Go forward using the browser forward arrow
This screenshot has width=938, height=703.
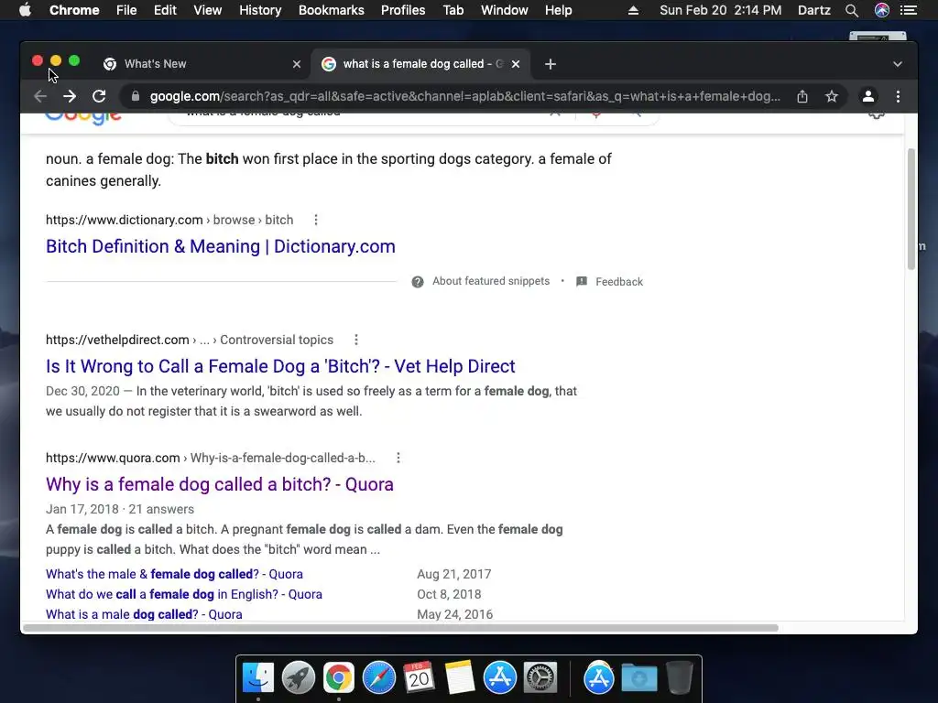point(70,96)
